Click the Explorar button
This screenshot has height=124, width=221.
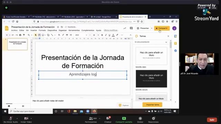[124, 105]
